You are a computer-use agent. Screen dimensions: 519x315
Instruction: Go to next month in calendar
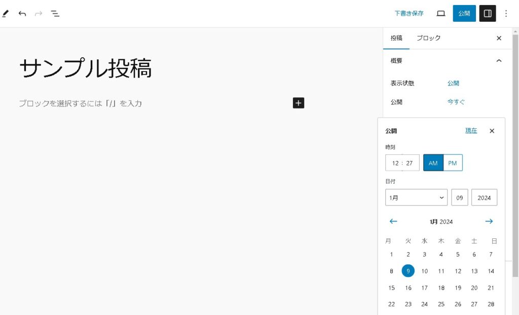coord(489,221)
